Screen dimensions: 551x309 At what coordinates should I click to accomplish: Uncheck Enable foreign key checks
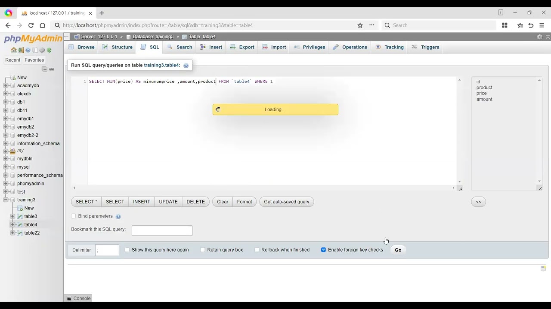[x=323, y=250]
